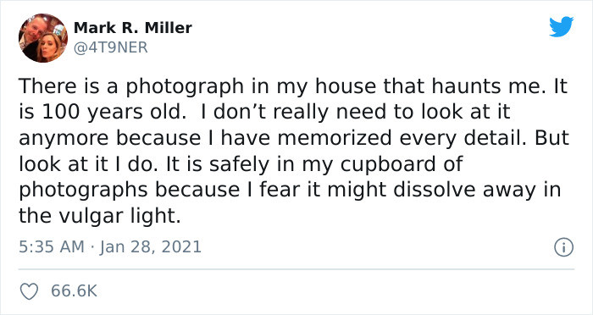Click the blue Twitter bird logo
This screenshot has width=593, height=315.
point(561,26)
